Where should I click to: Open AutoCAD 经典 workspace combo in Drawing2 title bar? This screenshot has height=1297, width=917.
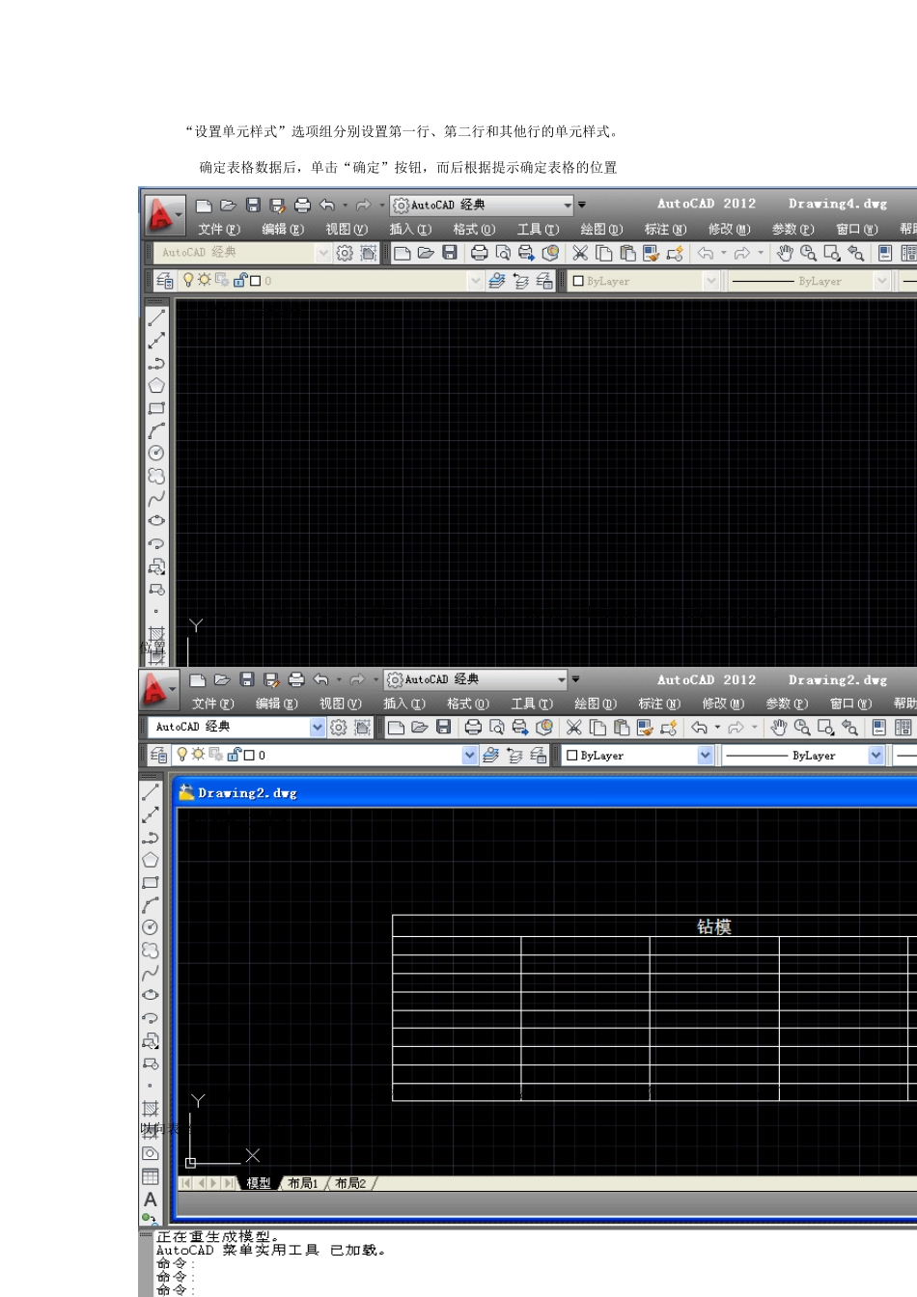pyautogui.click(x=476, y=679)
